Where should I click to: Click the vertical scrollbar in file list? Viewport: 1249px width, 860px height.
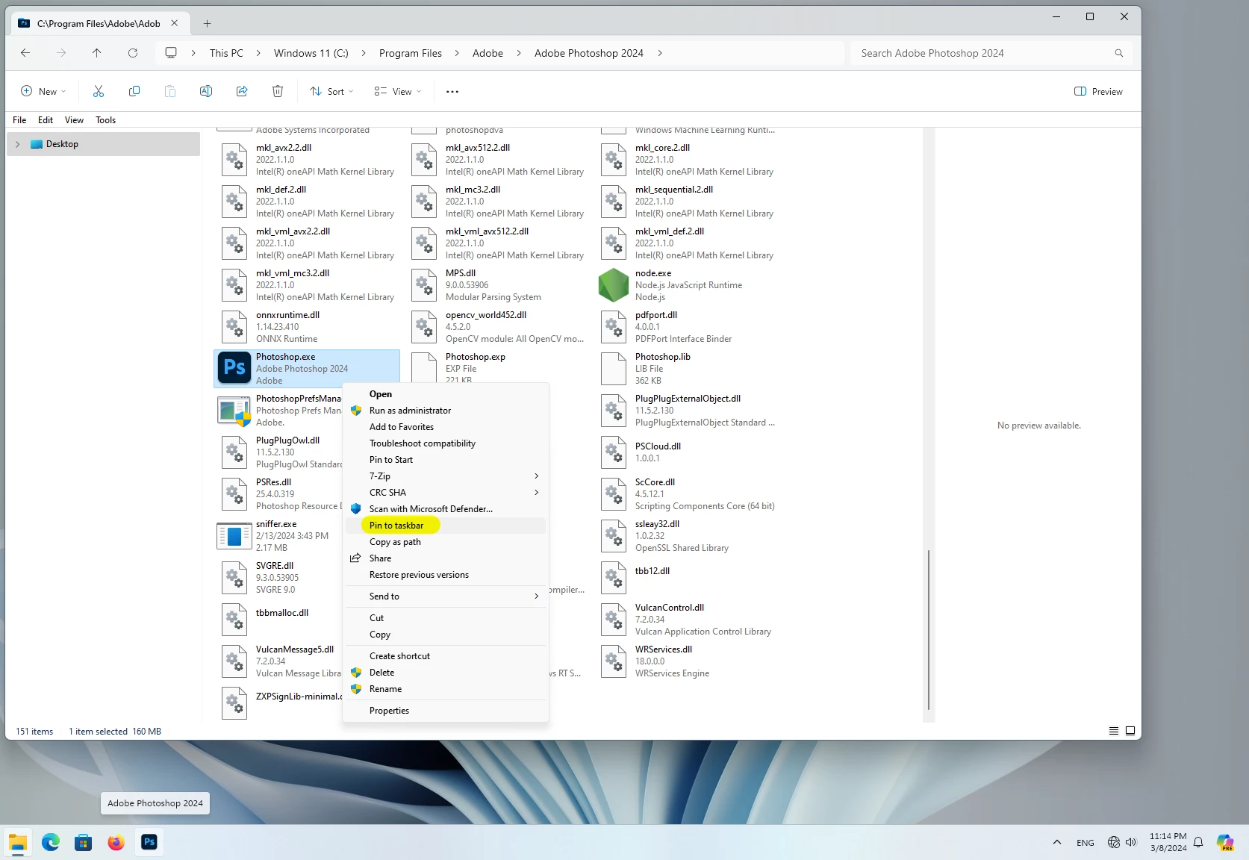click(929, 629)
